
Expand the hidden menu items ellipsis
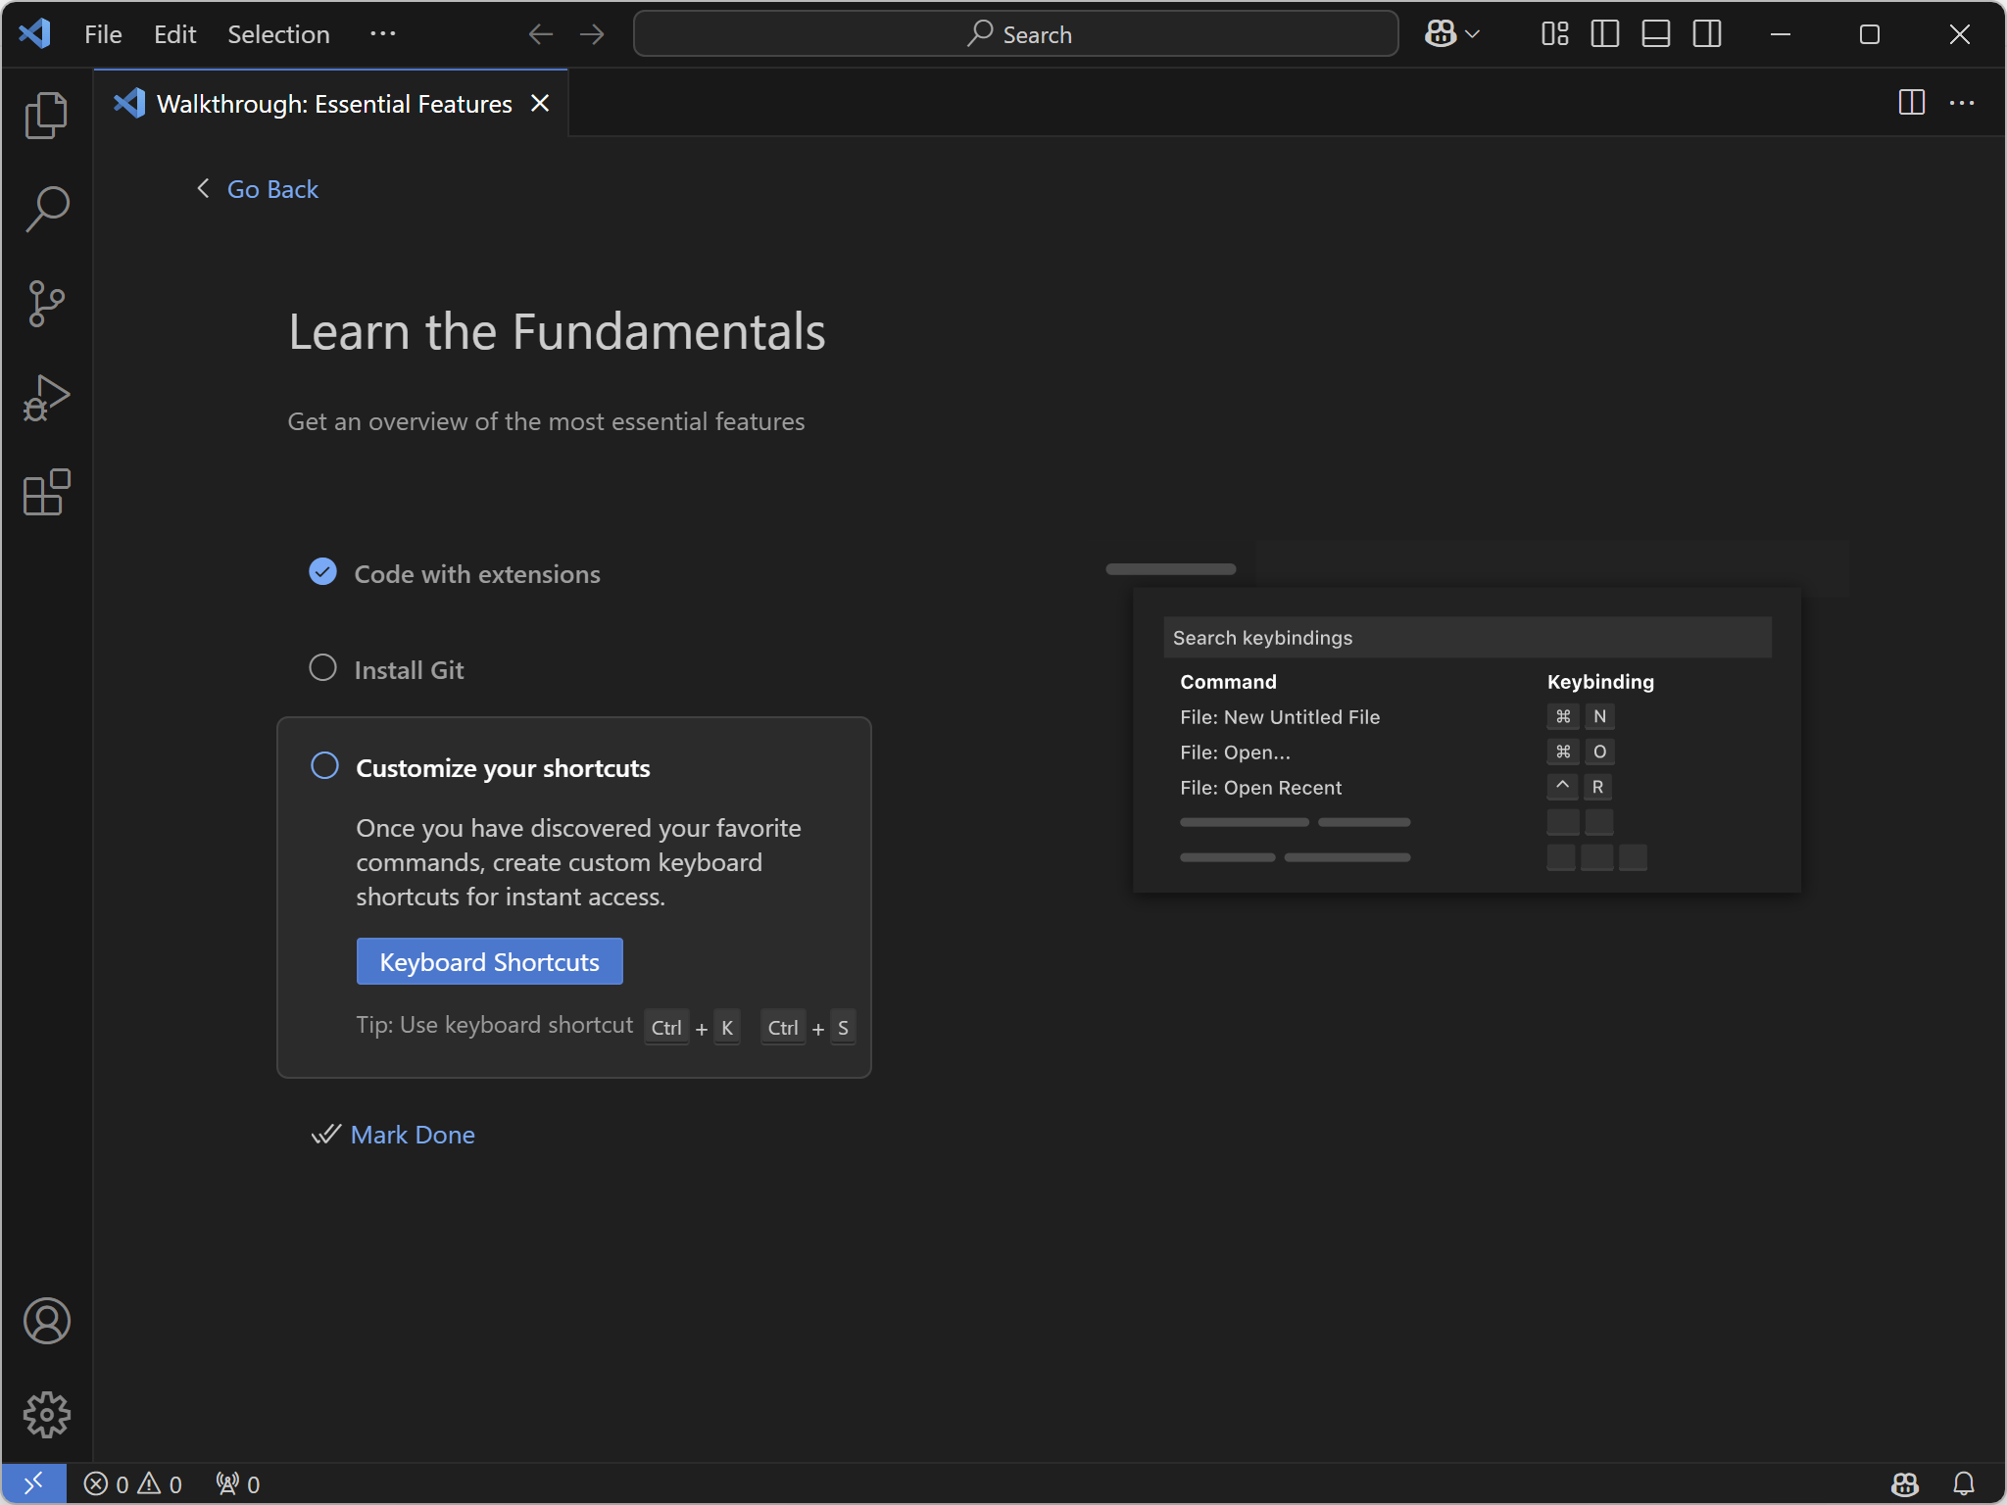(382, 34)
